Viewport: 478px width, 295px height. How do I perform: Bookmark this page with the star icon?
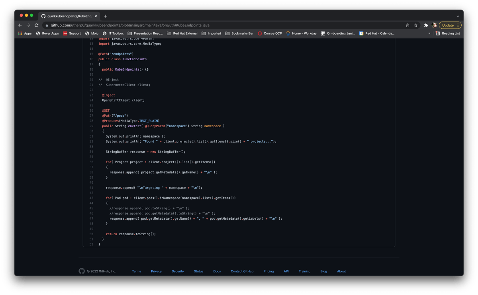point(416,25)
